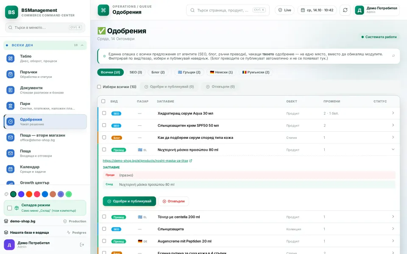Open Поръчки orders sidebar icon
This screenshot has height=254, width=407.
pyautogui.click(x=10, y=74)
